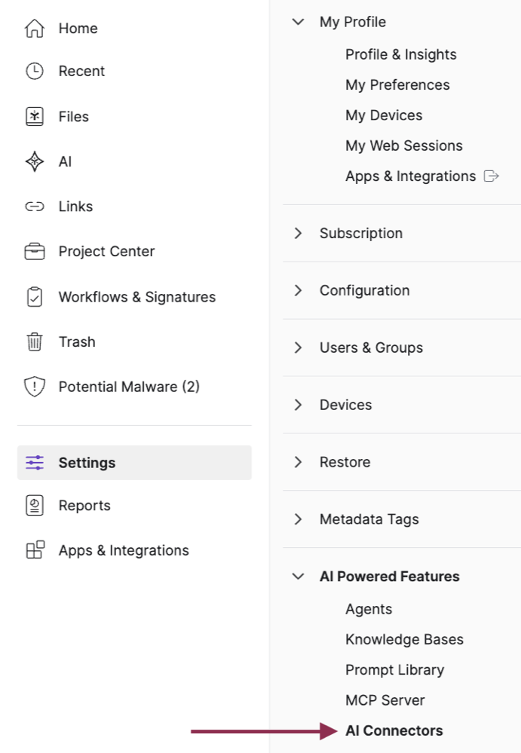Open Profile & Insights
Image resolution: width=521 pixels, height=753 pixels.
[x=401, y=55]
